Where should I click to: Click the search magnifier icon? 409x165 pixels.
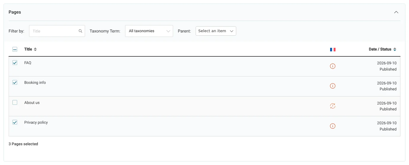pos(80,31)
